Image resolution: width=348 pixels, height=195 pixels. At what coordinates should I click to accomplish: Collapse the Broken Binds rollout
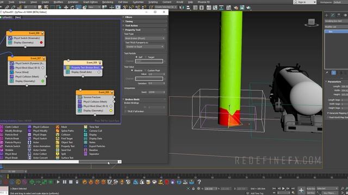coord(145,99)
